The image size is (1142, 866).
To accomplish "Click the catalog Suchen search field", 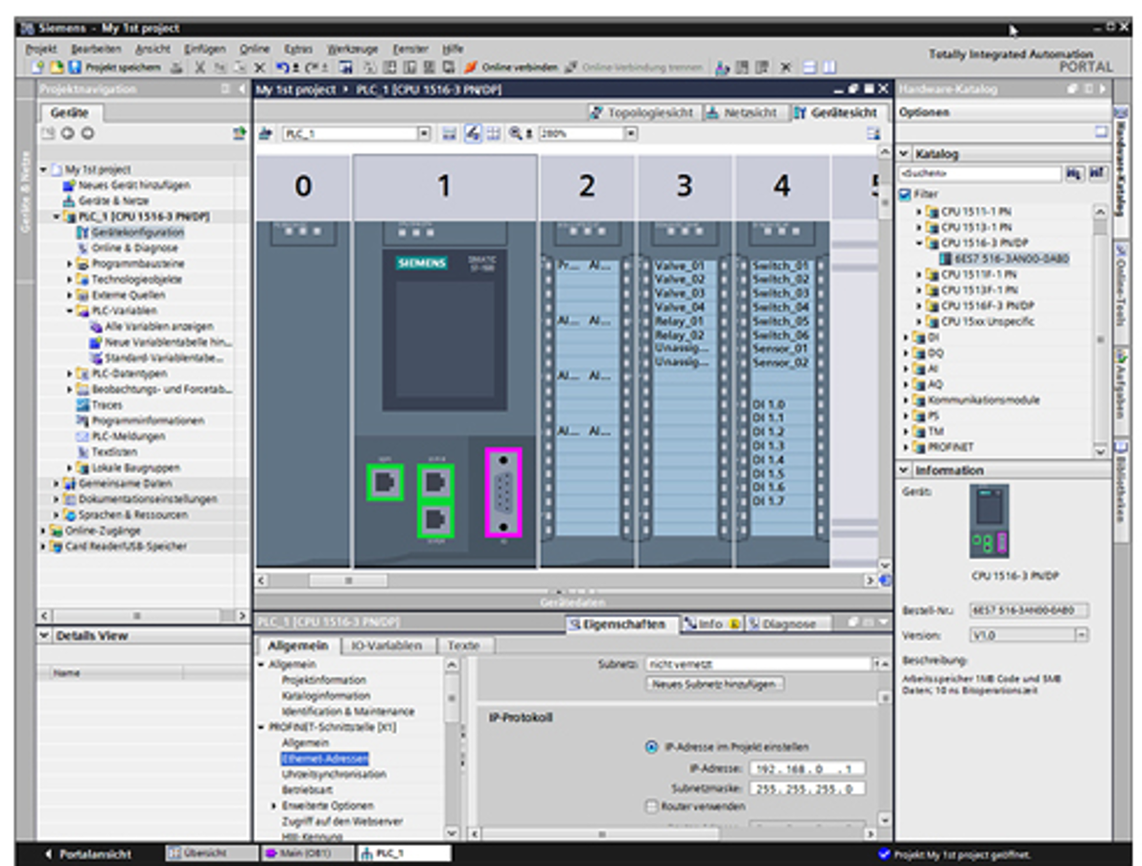I will pyautogui.click(x=980, y=173).
